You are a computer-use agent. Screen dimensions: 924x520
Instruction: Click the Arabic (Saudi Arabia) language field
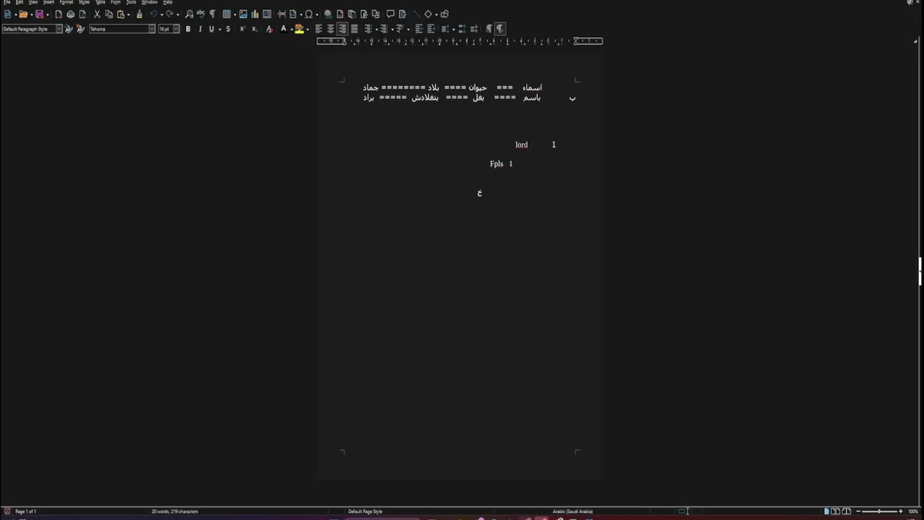pyautogui.click(x=572, y=511)
